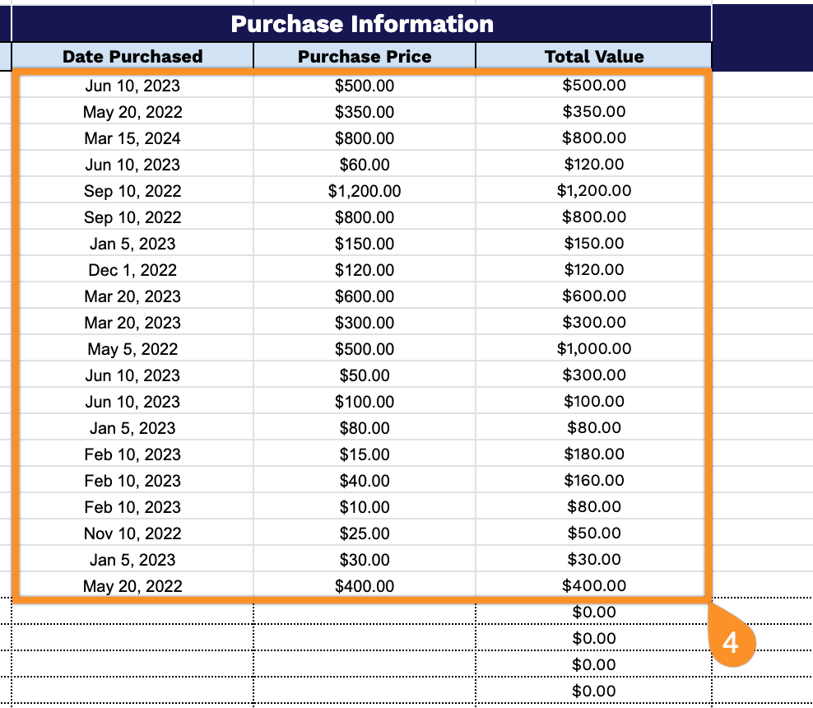Select the Purchase Price column header

tap(365, 56)
